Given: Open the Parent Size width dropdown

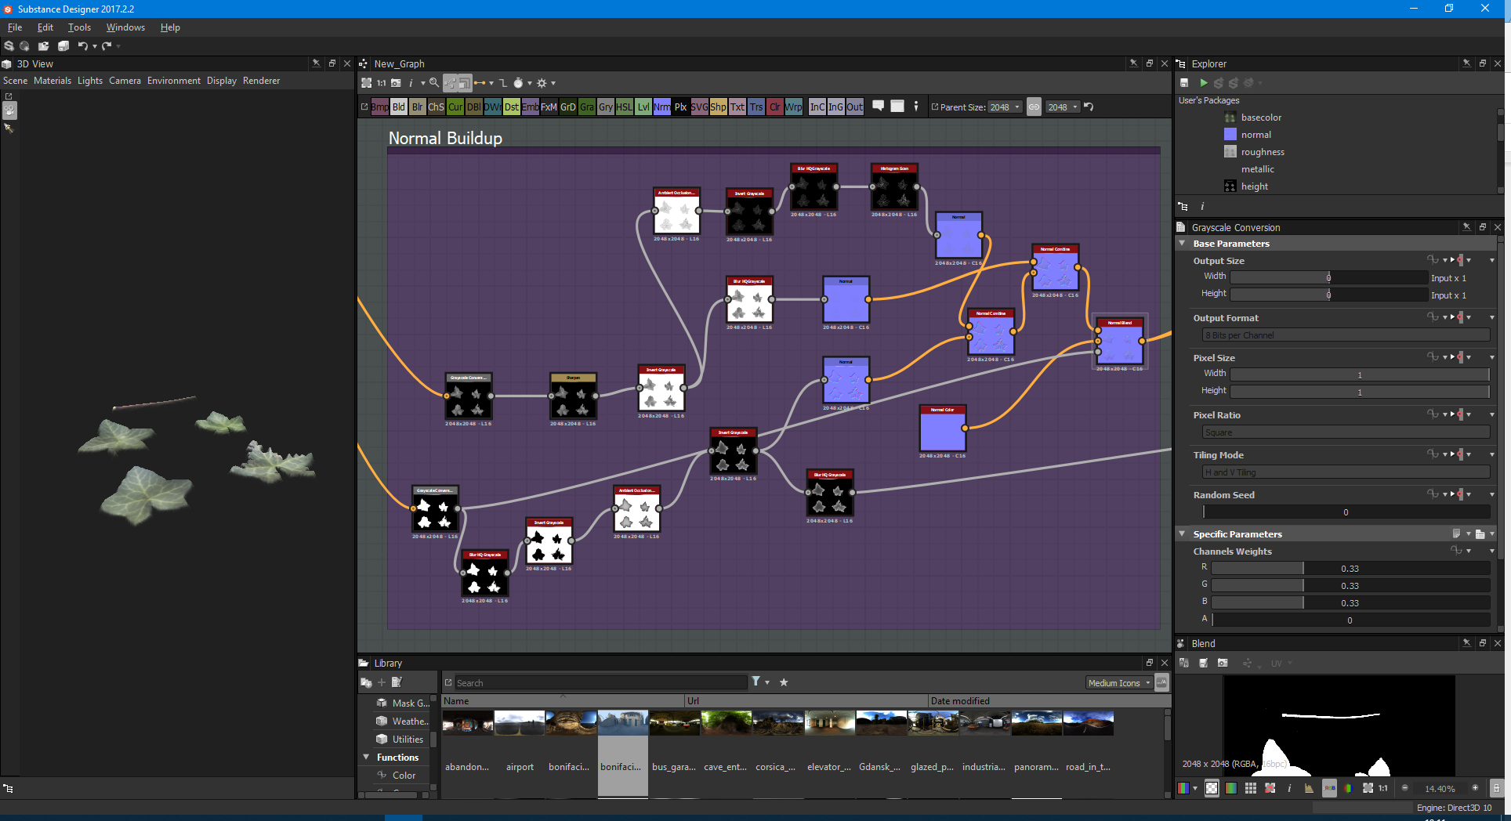Looking at the screenshot, I should click(1005, 107).
